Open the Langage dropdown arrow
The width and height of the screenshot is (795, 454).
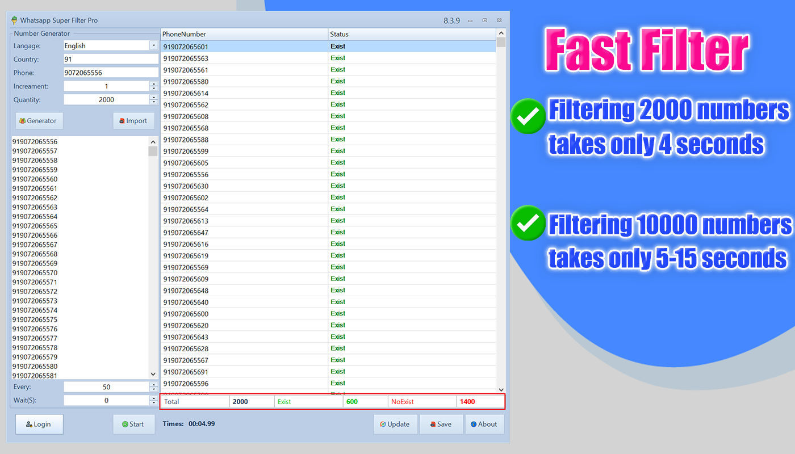(153, 45)
